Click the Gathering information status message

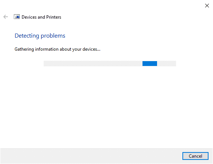pos(57,49)
